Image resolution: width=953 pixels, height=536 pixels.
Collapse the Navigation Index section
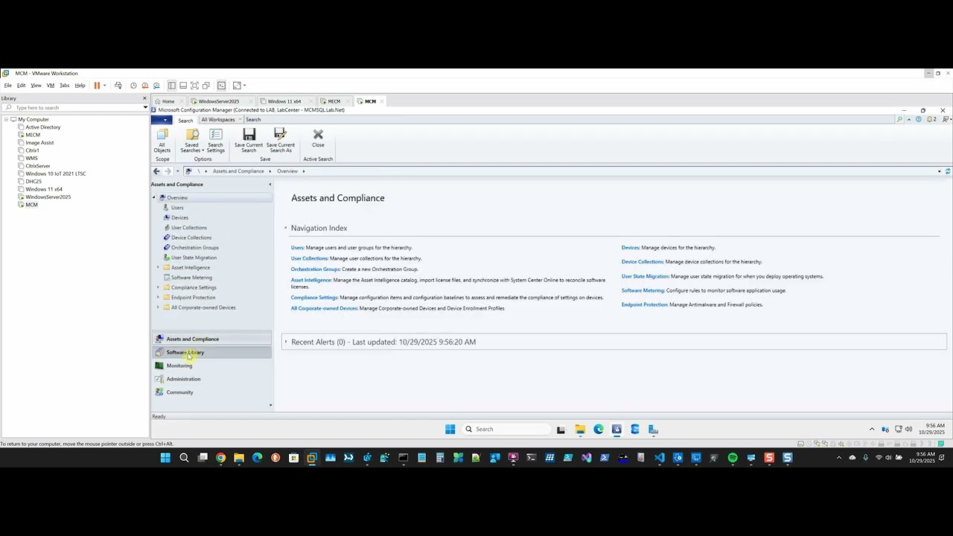pos(285,228)
